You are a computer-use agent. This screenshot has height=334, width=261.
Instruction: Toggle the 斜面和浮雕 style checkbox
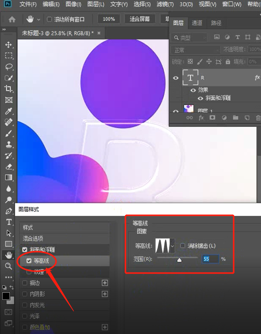25,249
